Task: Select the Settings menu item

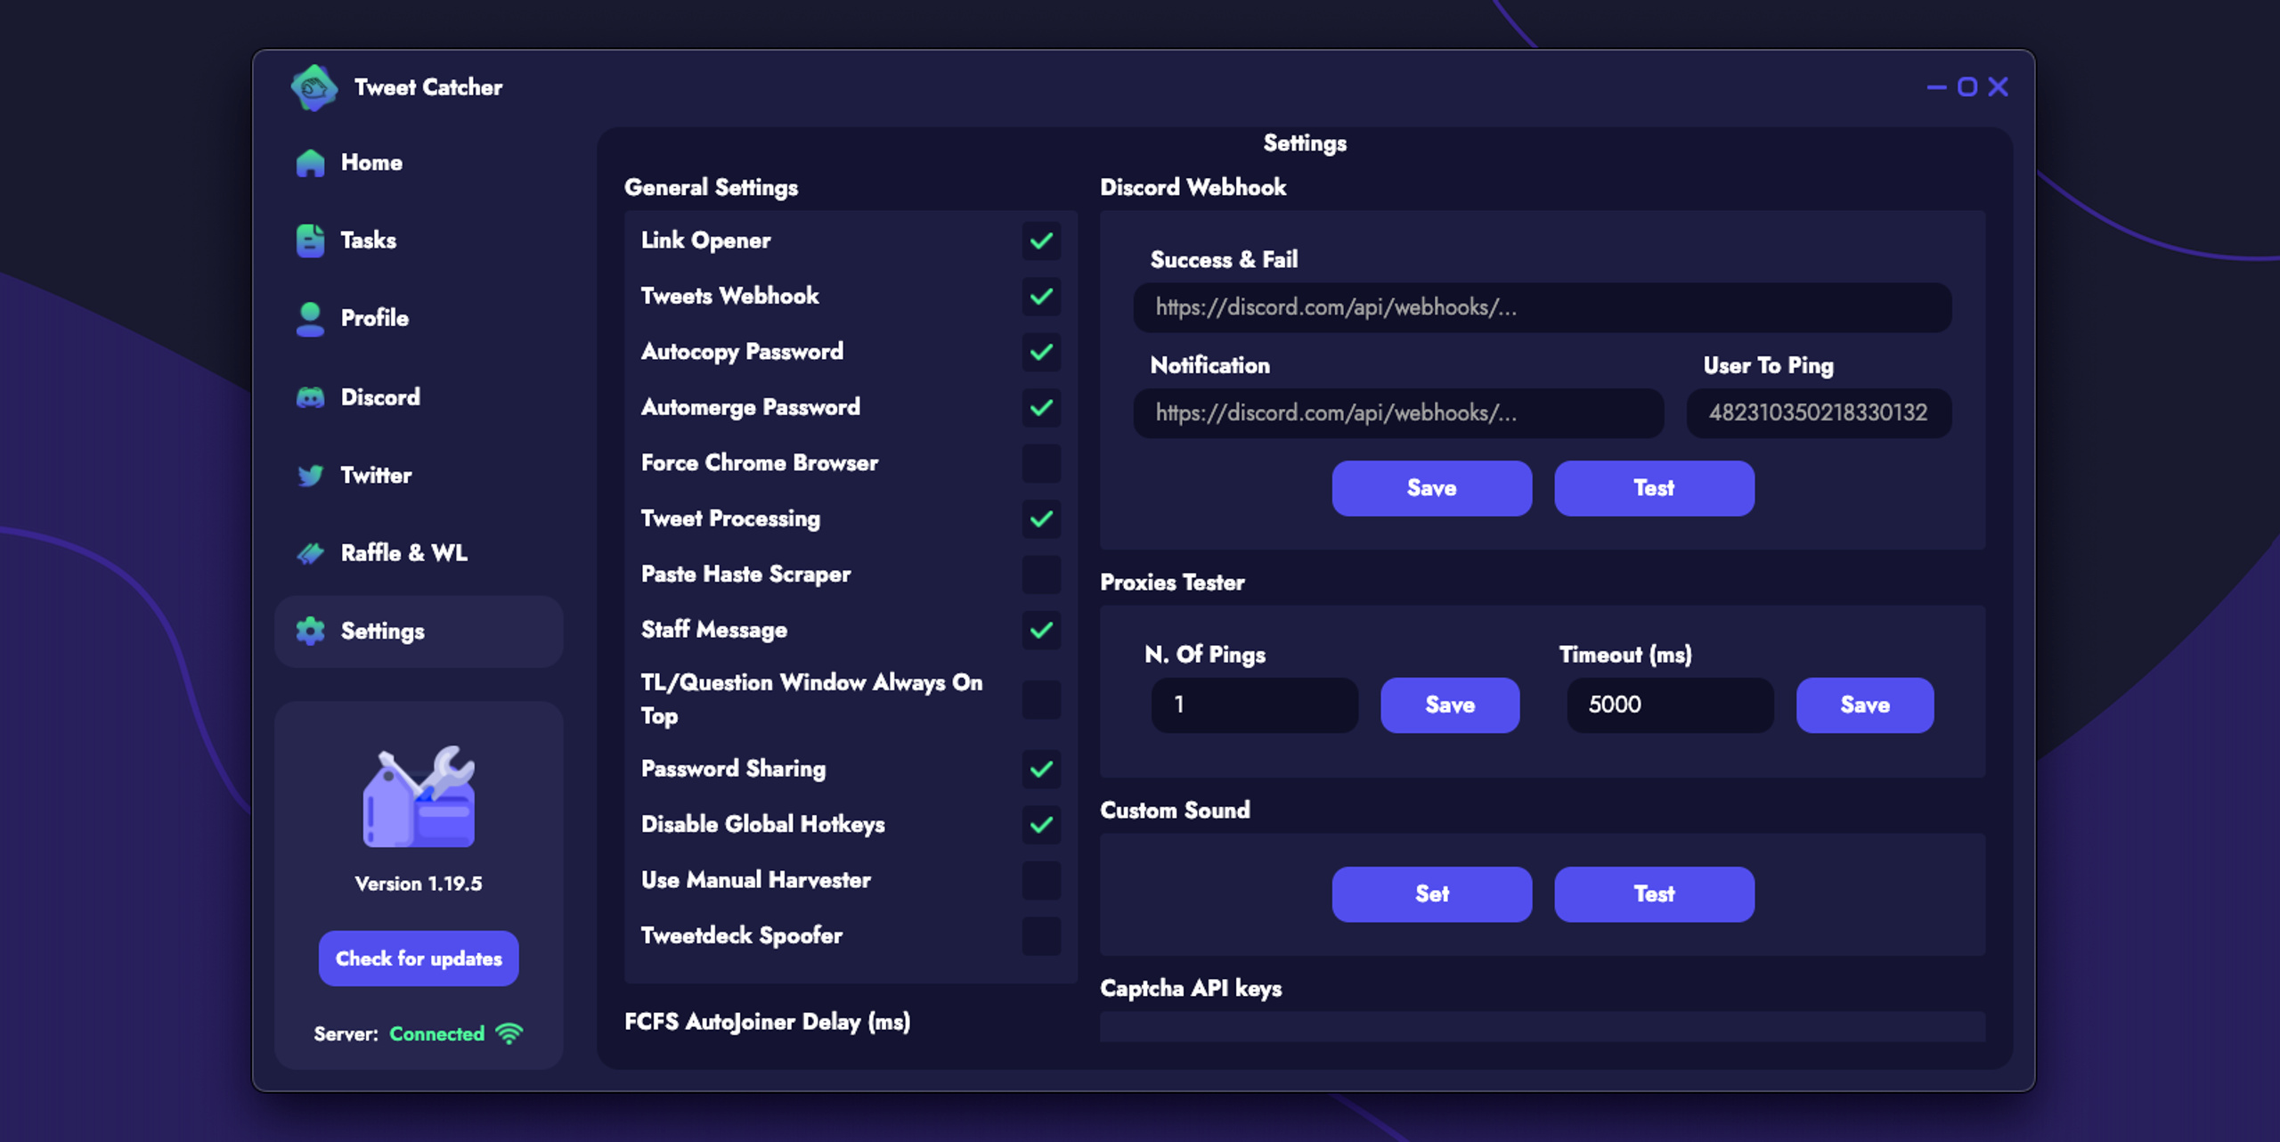Action: click(419, 631)
